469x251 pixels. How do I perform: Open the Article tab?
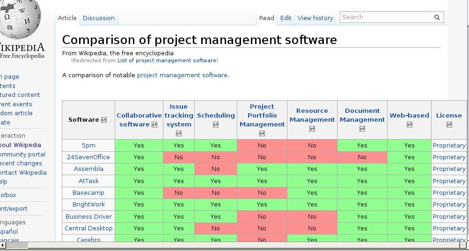67,18
